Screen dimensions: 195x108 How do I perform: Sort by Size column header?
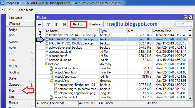[x=140, y=31]
